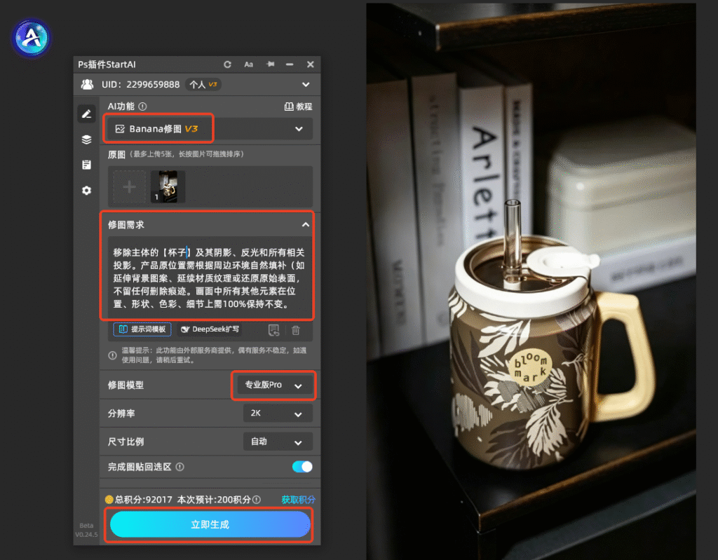Open the Aa font size option
The height and width of the screenshot is (560, 718).
click(249, 64)
